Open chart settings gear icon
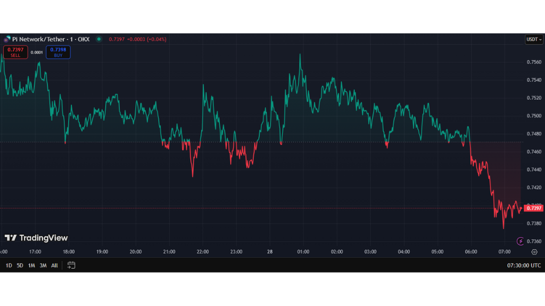545x306 pixels. pos(534,252)
